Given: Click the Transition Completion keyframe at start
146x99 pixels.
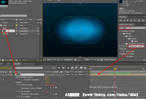Looking at the screenshot, I should (x=90, y=80).
